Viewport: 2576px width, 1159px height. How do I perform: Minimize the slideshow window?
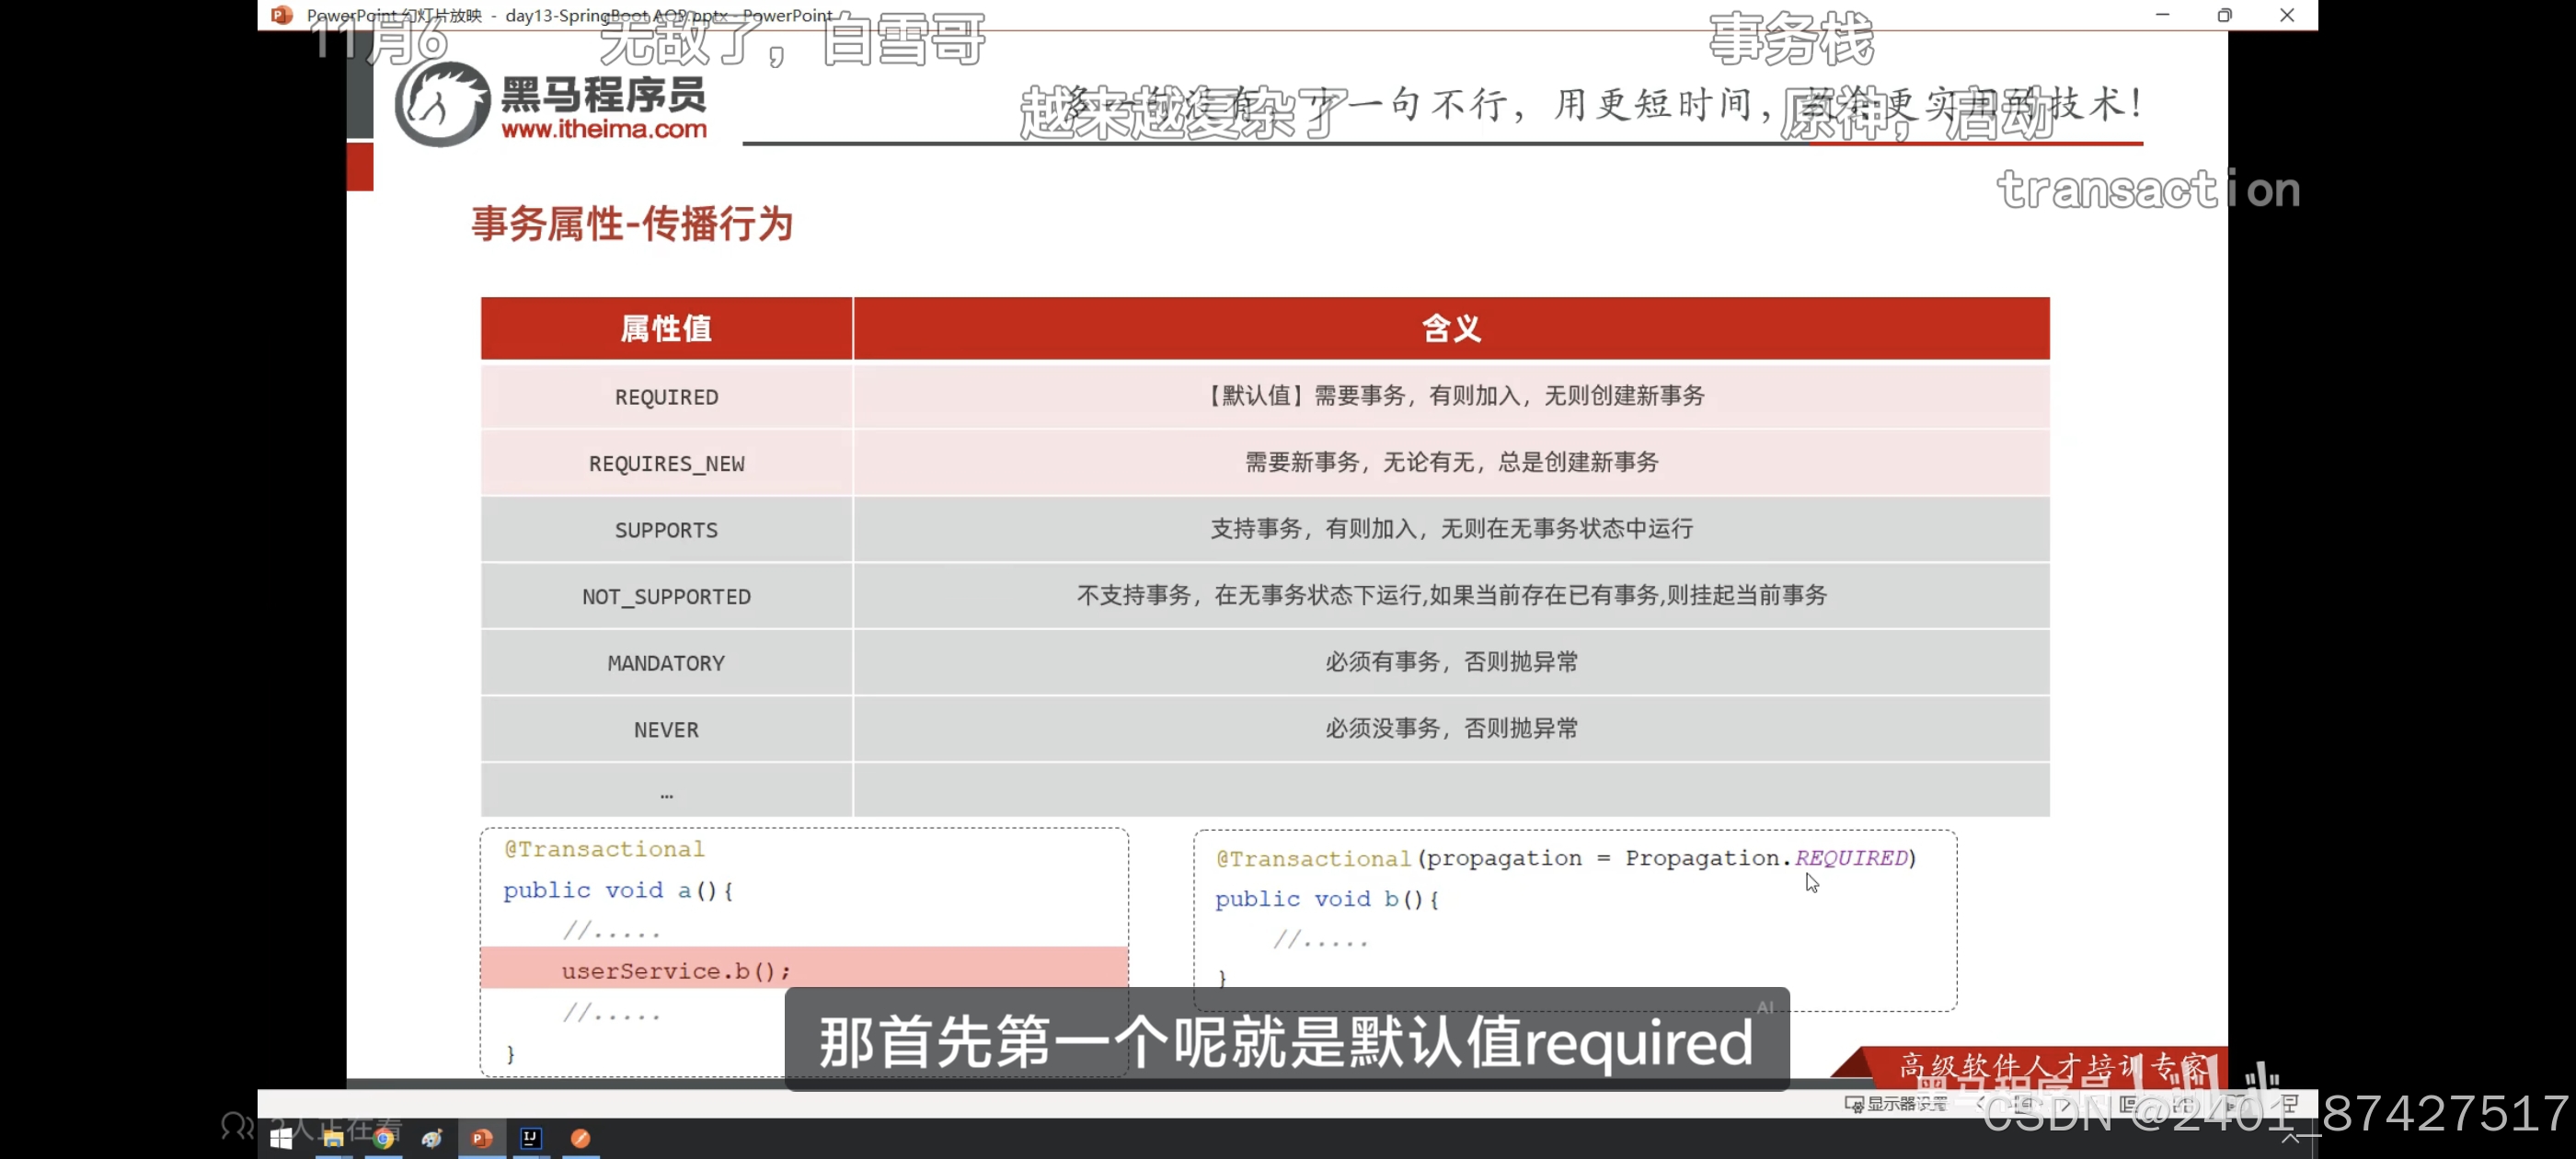pyautogui.click(x=2162, y=15)
